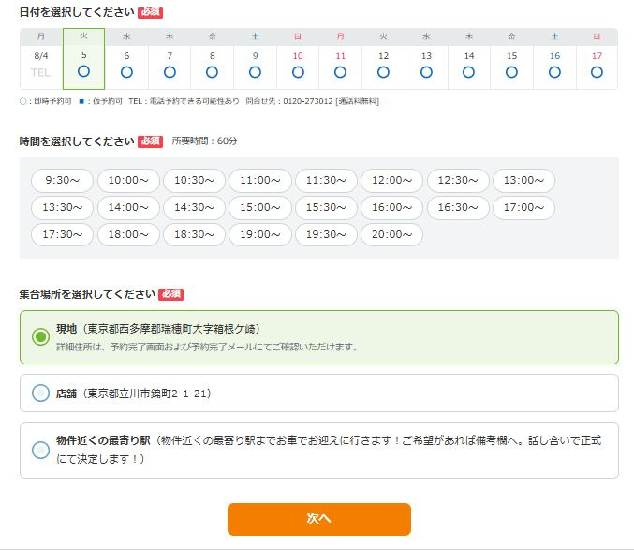This screenshot has height=550, width=634.
Task: Choose the 11:30〜 time slot
Action: (326, 181)
